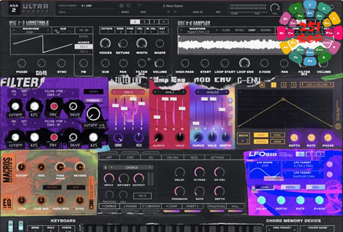Click the OSC Sync knob
This screenshot has width=343, height=232.
(62, 63)
